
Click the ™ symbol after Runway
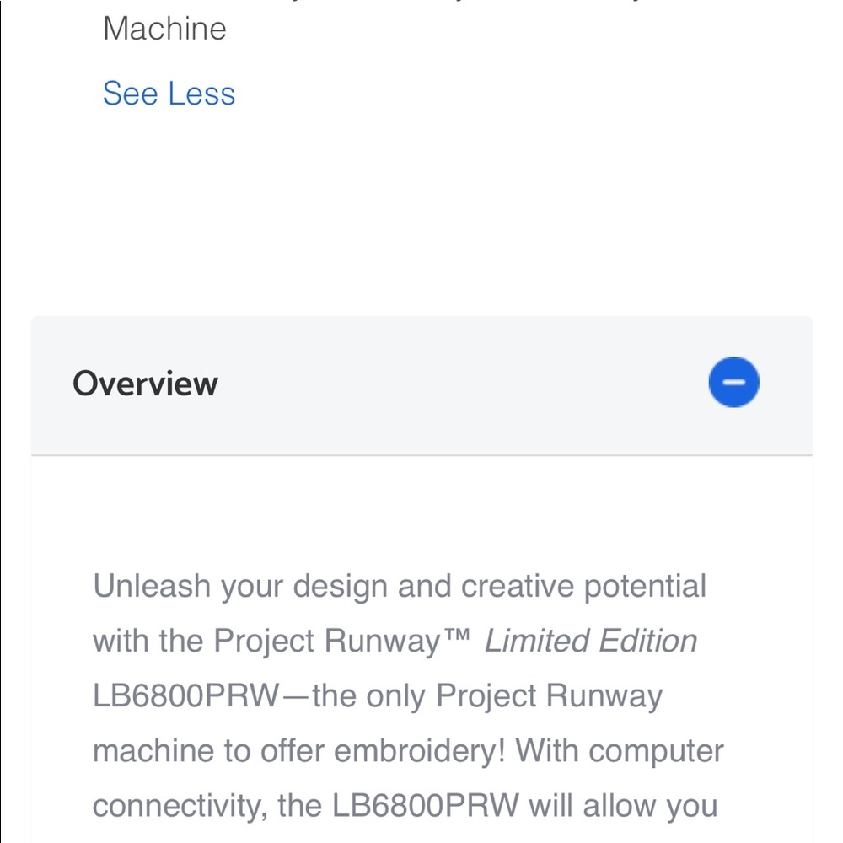(458, 636)
